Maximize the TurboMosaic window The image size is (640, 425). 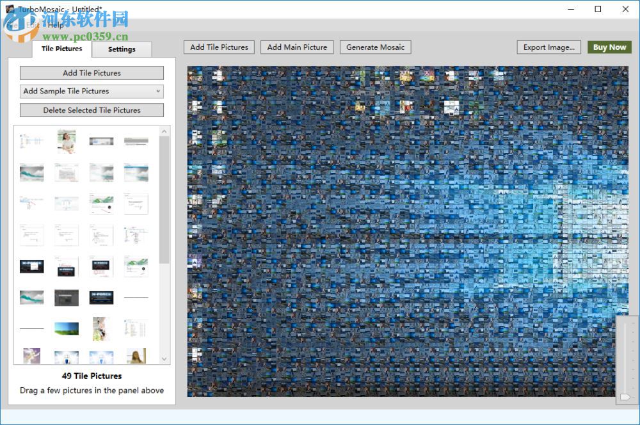tap(598, 9)
